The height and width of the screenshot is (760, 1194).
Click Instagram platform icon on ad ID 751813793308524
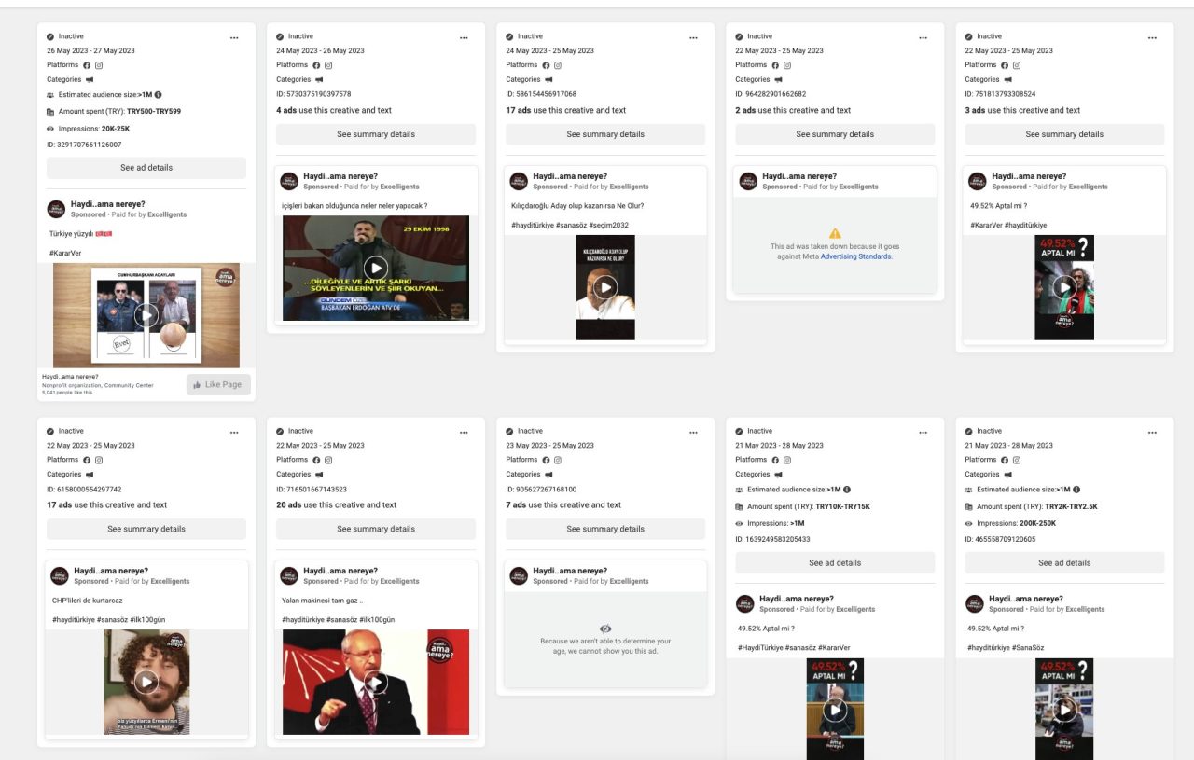tap(1017, 65)
